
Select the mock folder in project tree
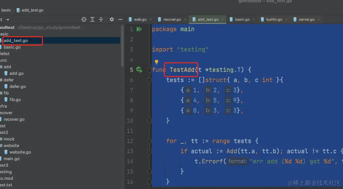(9, 139)
